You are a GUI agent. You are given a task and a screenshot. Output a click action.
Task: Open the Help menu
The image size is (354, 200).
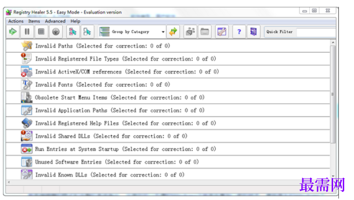[75, 21]
